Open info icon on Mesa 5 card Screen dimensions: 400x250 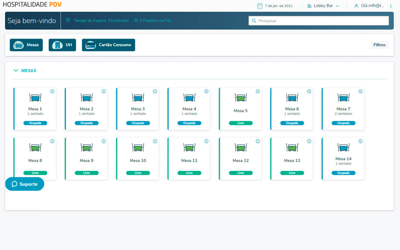coord(258,91)
